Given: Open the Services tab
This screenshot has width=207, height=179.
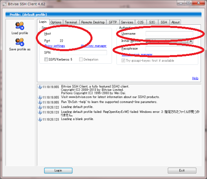Looking at the screenshot, I should tap(127, 22).
